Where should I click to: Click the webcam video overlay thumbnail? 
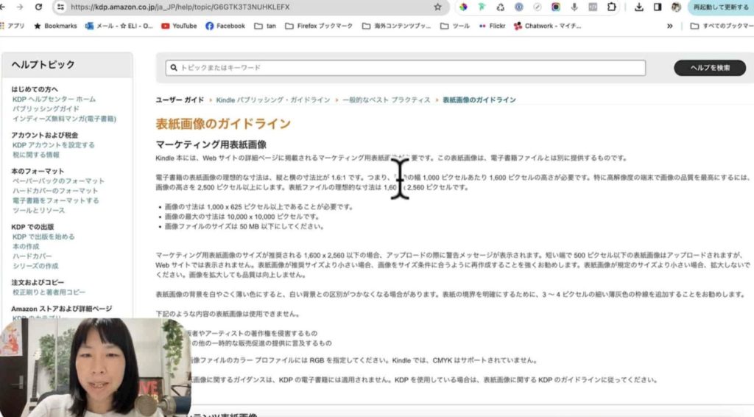95,368
